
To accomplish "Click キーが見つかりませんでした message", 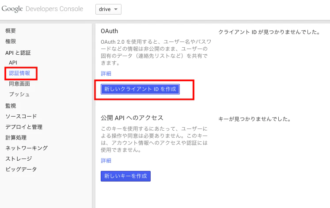I will (254, 119).
